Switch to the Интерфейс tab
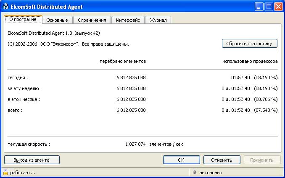The width and height of the screenshot is (285, 178). [128, 20]
